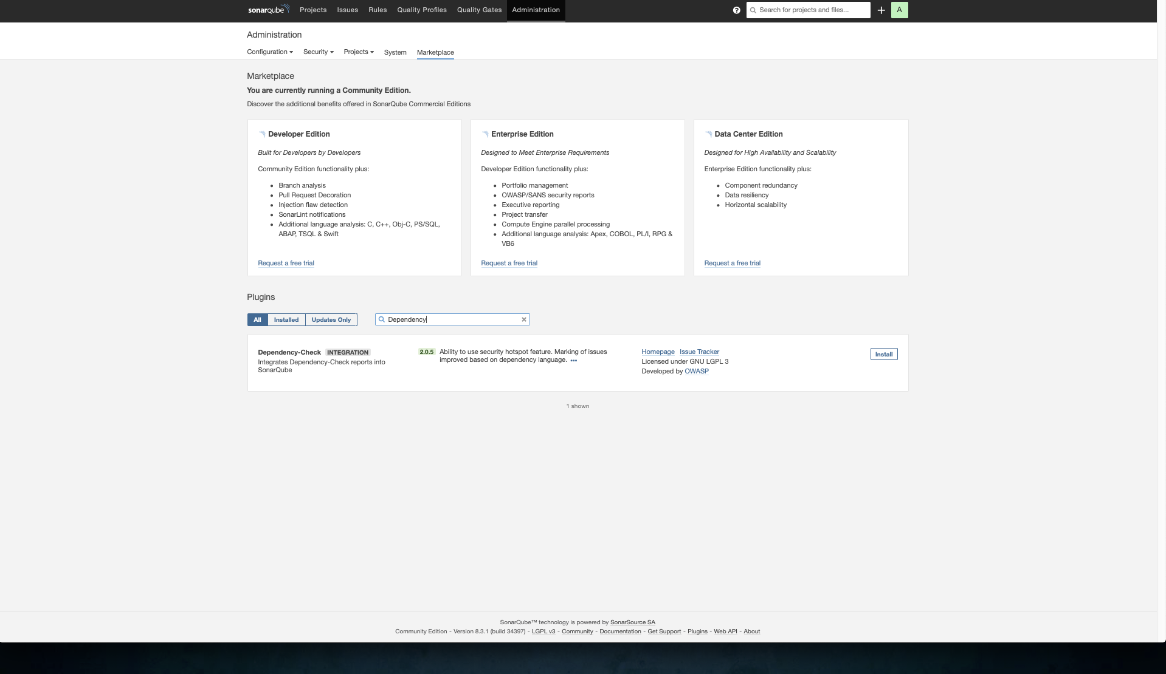Open Quality Profiles in the navigation
Screen dimensions: 1166x674
[x=422, y=10]
